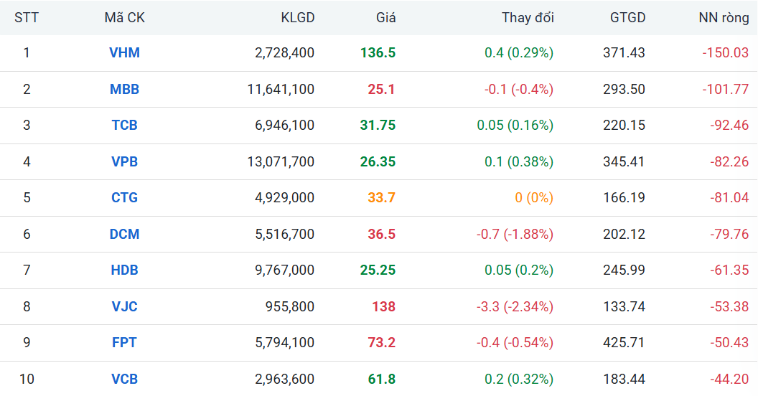Click TCB price 31.75
Image resolution: width=758 pixels, height=396 pixels.
tap(378, 125)
